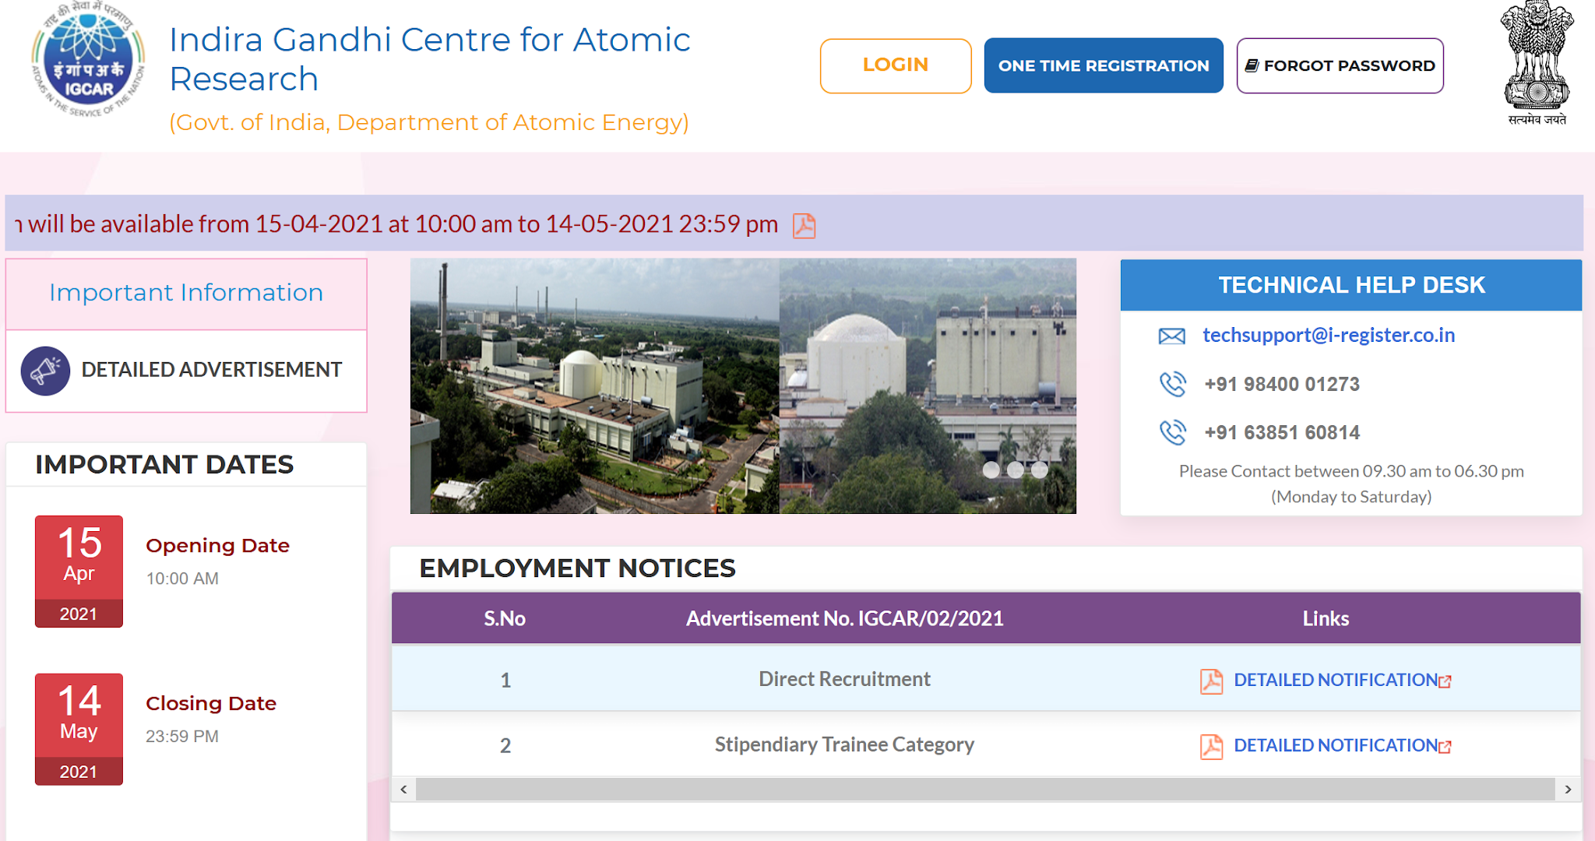Screen dimensions: 1595x841
Task: Click PDF icon in Stipendiary Trainee row
Action: pyautogui.click(x=1211, y=747)
